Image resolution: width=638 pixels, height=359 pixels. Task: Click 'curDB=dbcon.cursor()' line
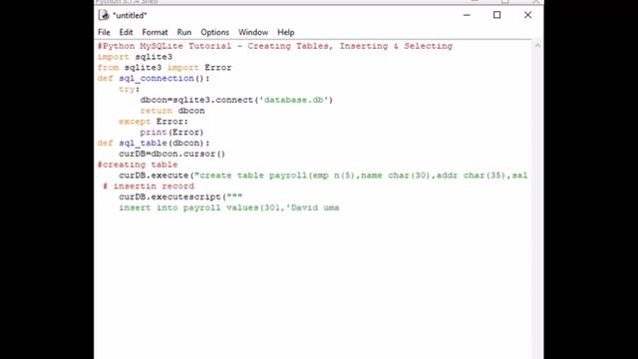[x=171, y=154]
